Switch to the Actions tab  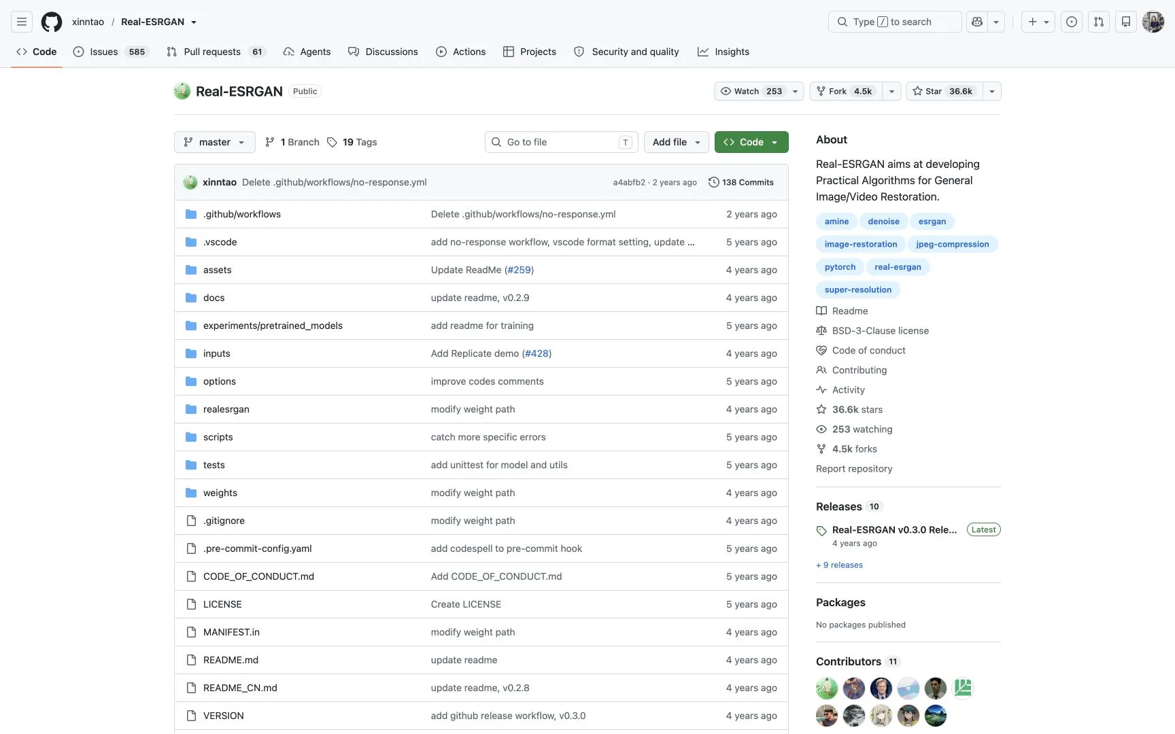pos(461,52)
